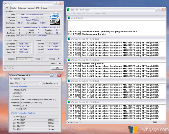Viewport: 169px width, 134px height.
Task: Open the Options menu in Prime95
Action: pos(90,13)
